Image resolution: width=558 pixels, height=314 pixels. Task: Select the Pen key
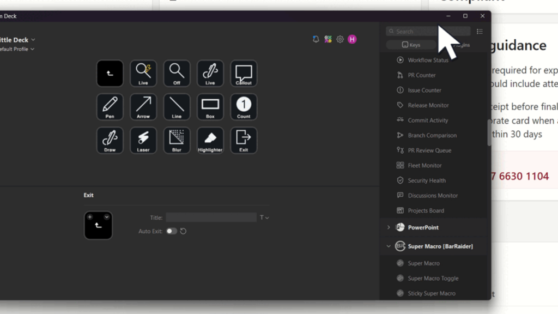coord(110,107)
